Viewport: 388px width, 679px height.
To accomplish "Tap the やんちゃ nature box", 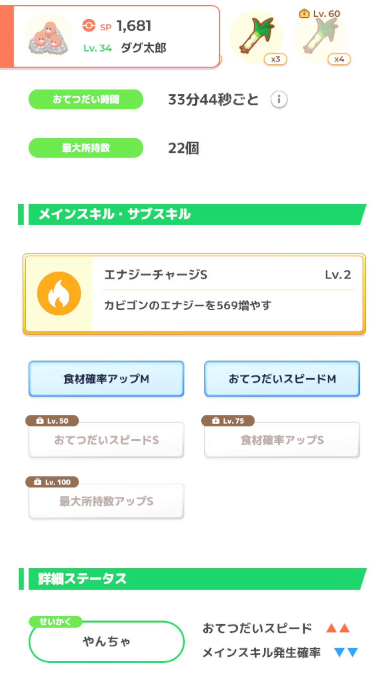I will pyautogui.click(x=106, y=641).
